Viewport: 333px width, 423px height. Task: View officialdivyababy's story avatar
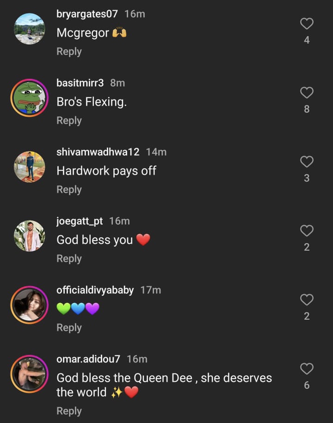click(x=30, y=305)
